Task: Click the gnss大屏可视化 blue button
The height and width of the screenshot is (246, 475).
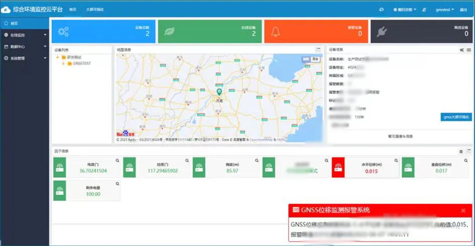Action: [456, 117]
